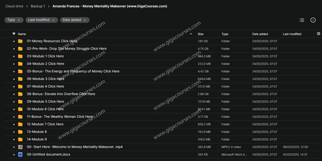Screen dimensions: 322x161
Task: Select the 11-Bonus The Wealthy Woman folder
Action: [60, 117]
